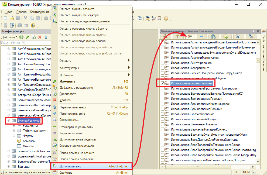Choose Скопировать in the context menu
The image size is (267, 175).
click(91, 94)
